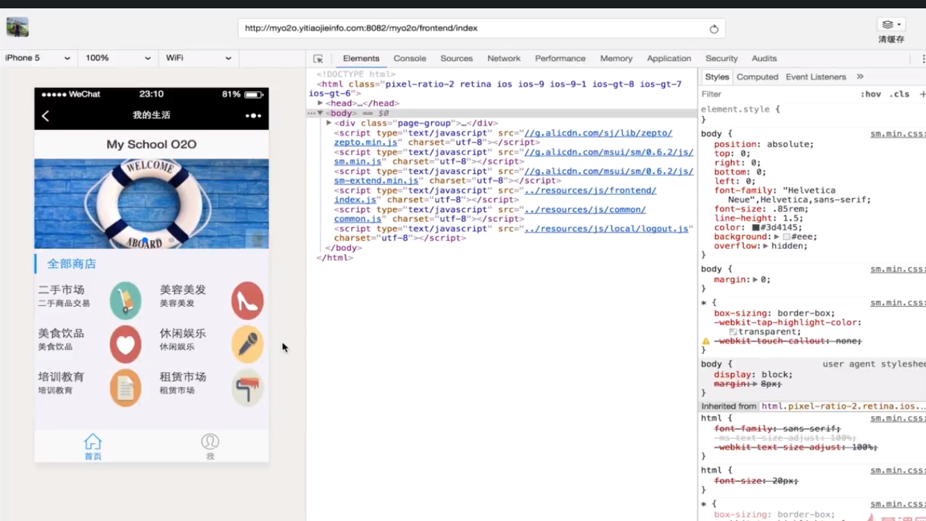This screenshot has height=521, width=926.
Task: Click the plus icon to add new style rule
Action: pos(923,94)
